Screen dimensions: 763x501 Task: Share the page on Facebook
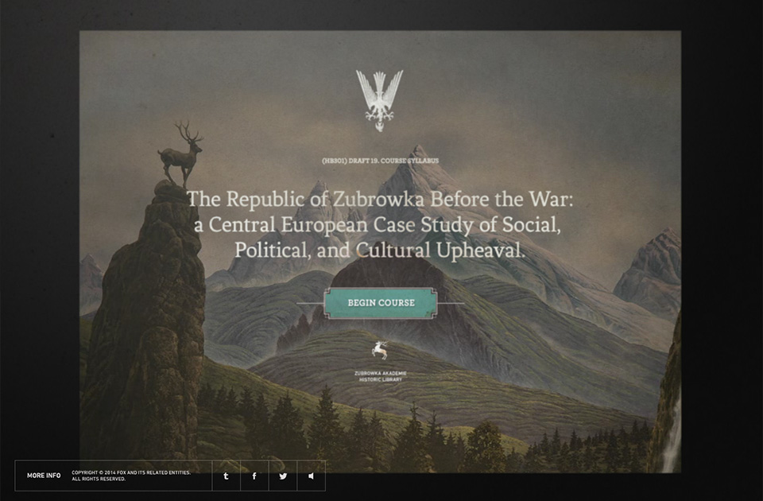(x=254, y=476)
